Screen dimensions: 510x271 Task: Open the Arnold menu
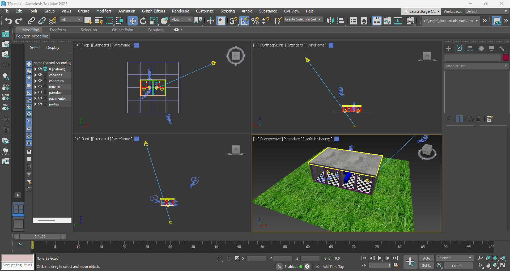point(247,11)
